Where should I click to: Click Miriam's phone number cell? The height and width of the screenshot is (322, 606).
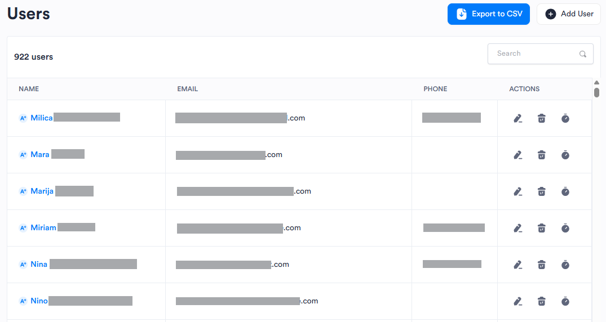click(x=454, y=228)
